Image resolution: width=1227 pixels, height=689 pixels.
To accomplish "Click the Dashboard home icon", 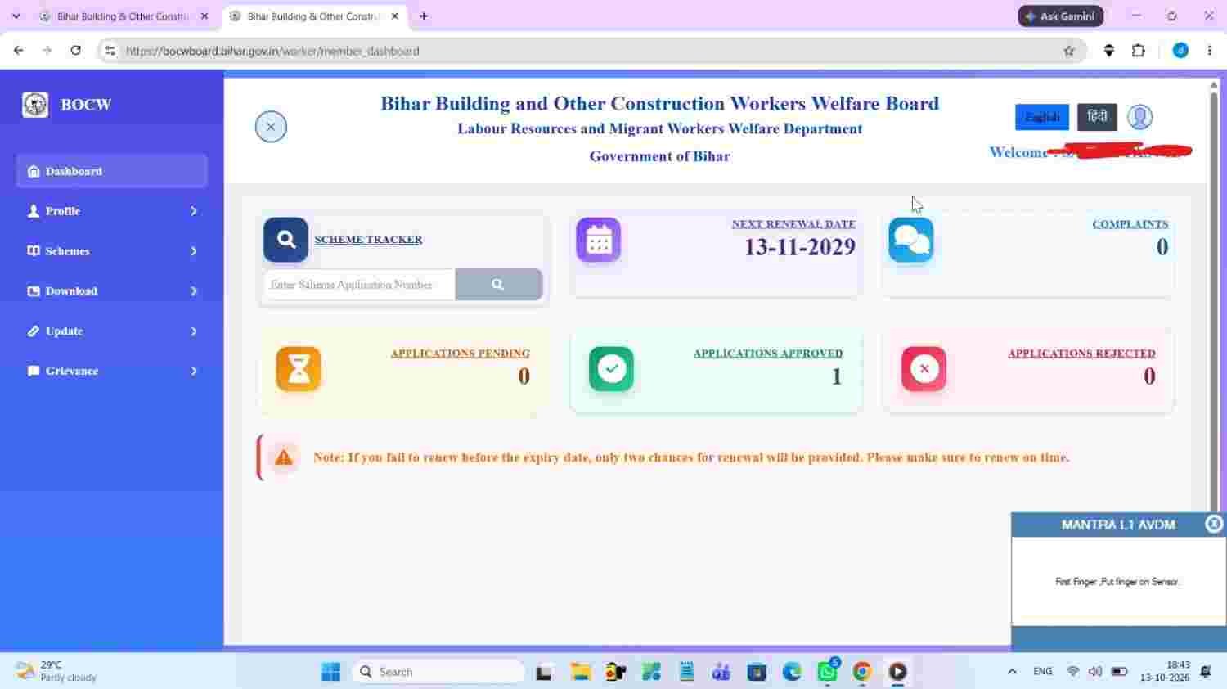I will point(34,171).
